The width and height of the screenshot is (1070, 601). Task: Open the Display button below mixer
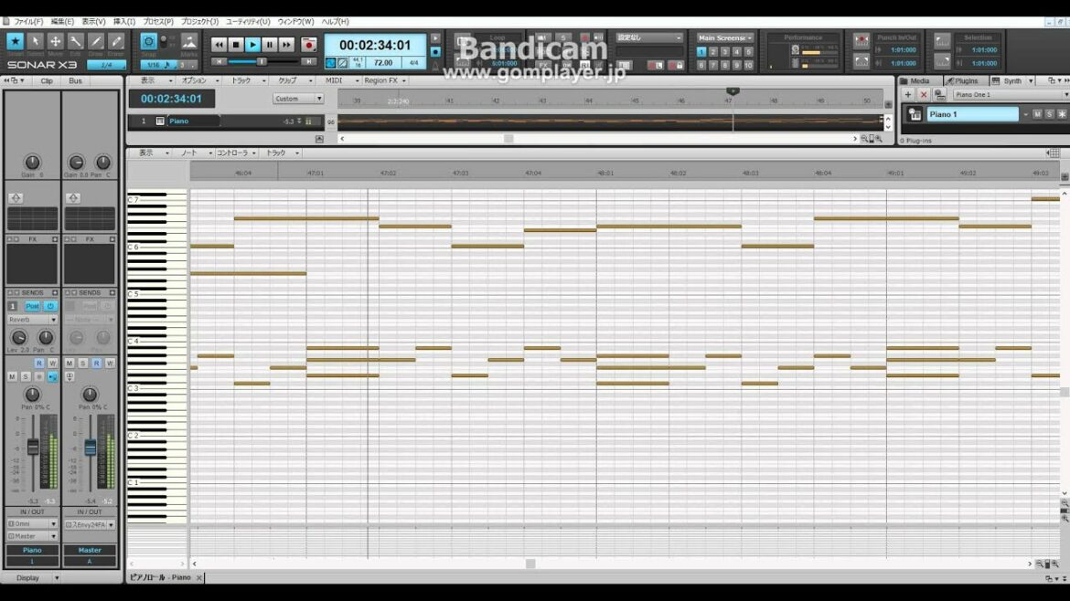pos(32,578)
